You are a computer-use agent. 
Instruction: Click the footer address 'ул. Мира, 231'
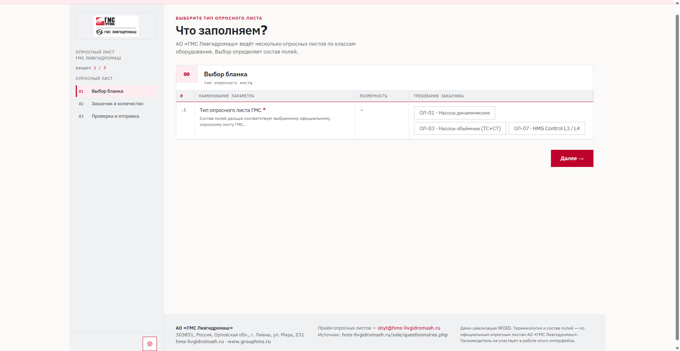[x=289, y=335]
